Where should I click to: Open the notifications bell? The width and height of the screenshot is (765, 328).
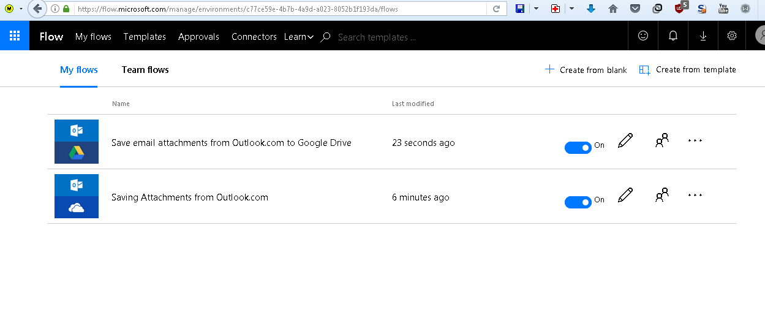pos(673,36)
